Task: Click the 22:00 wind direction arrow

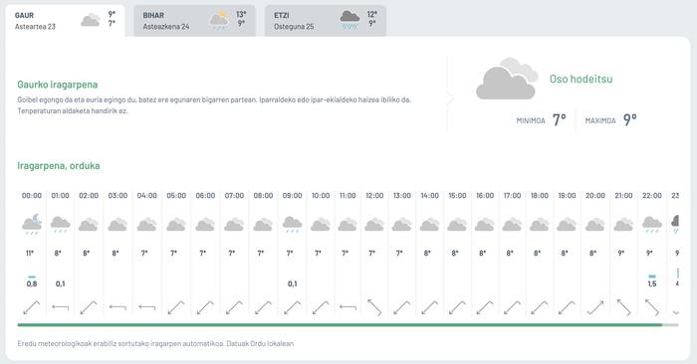Action: tap(652, 307)
